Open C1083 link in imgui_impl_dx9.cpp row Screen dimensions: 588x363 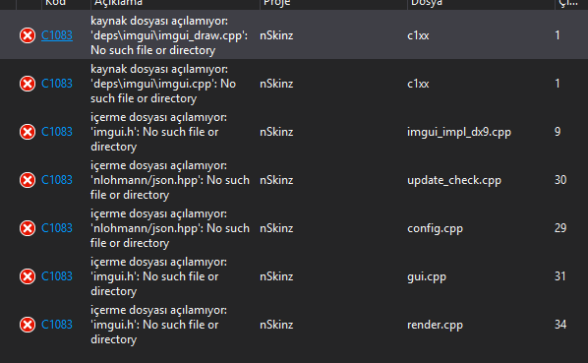tap(57, 132)
